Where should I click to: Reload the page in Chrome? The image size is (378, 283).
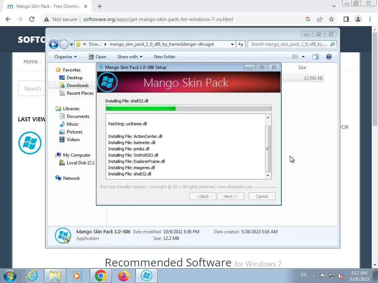pyautogui.click(x=32, y=19)
